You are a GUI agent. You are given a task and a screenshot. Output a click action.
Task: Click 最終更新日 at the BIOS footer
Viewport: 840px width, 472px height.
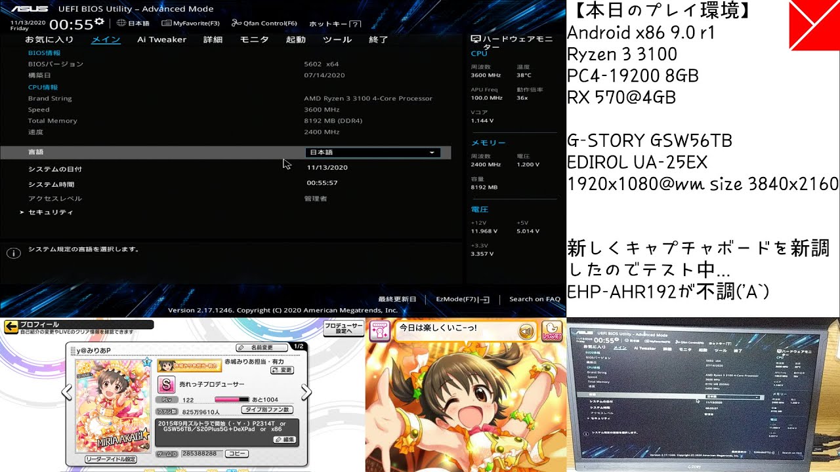397,299
